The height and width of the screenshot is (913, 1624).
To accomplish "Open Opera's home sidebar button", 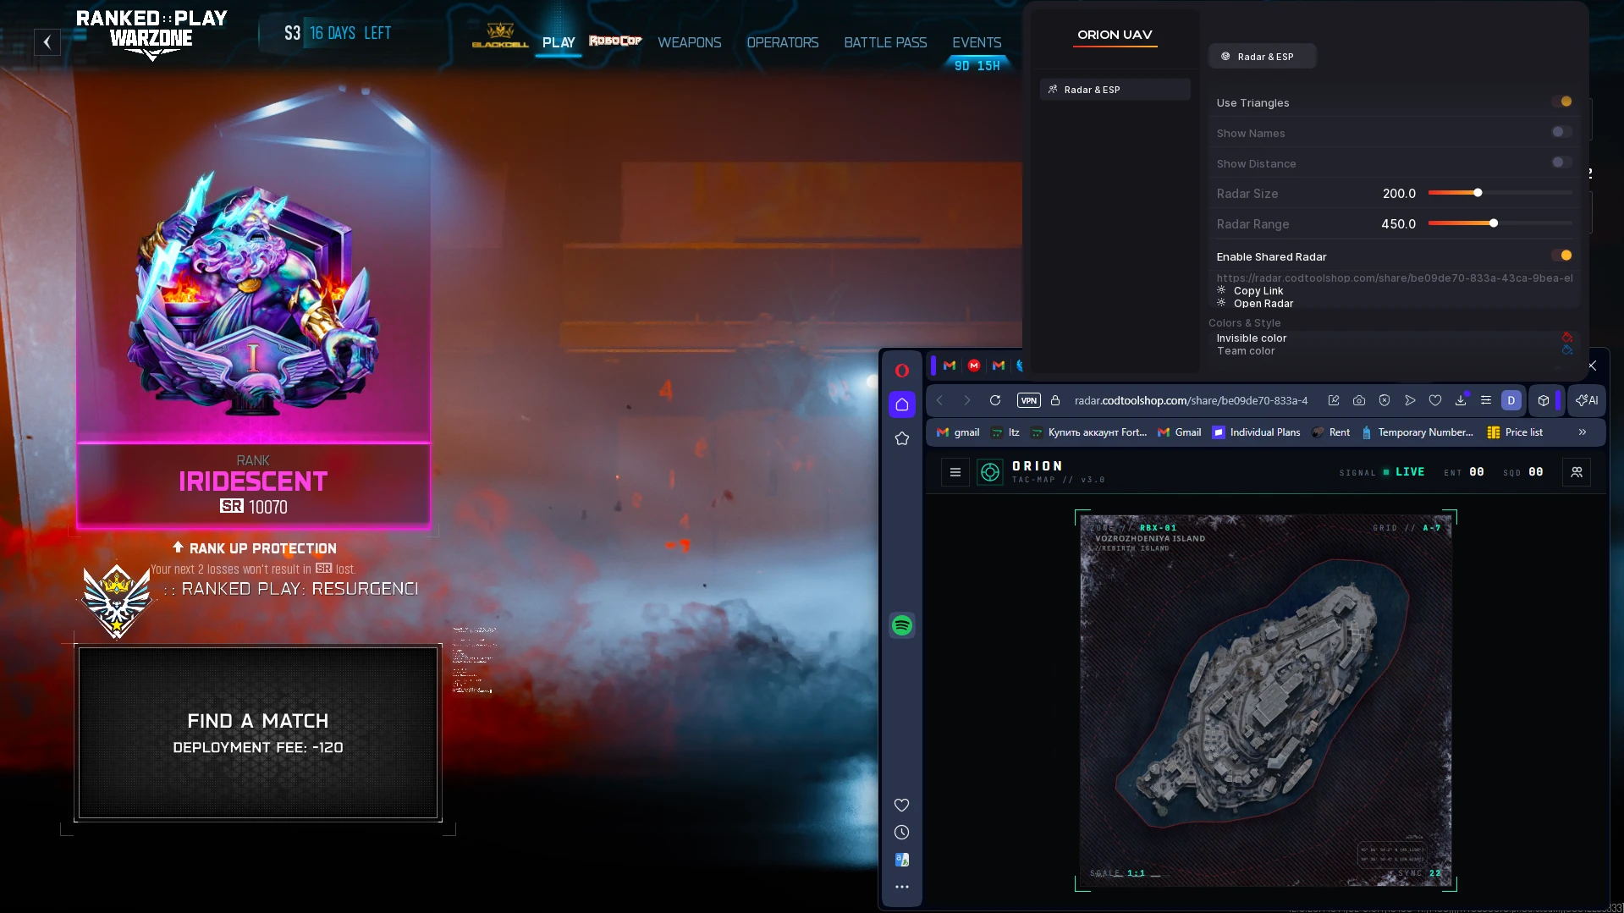I will (x=902, y=404).
